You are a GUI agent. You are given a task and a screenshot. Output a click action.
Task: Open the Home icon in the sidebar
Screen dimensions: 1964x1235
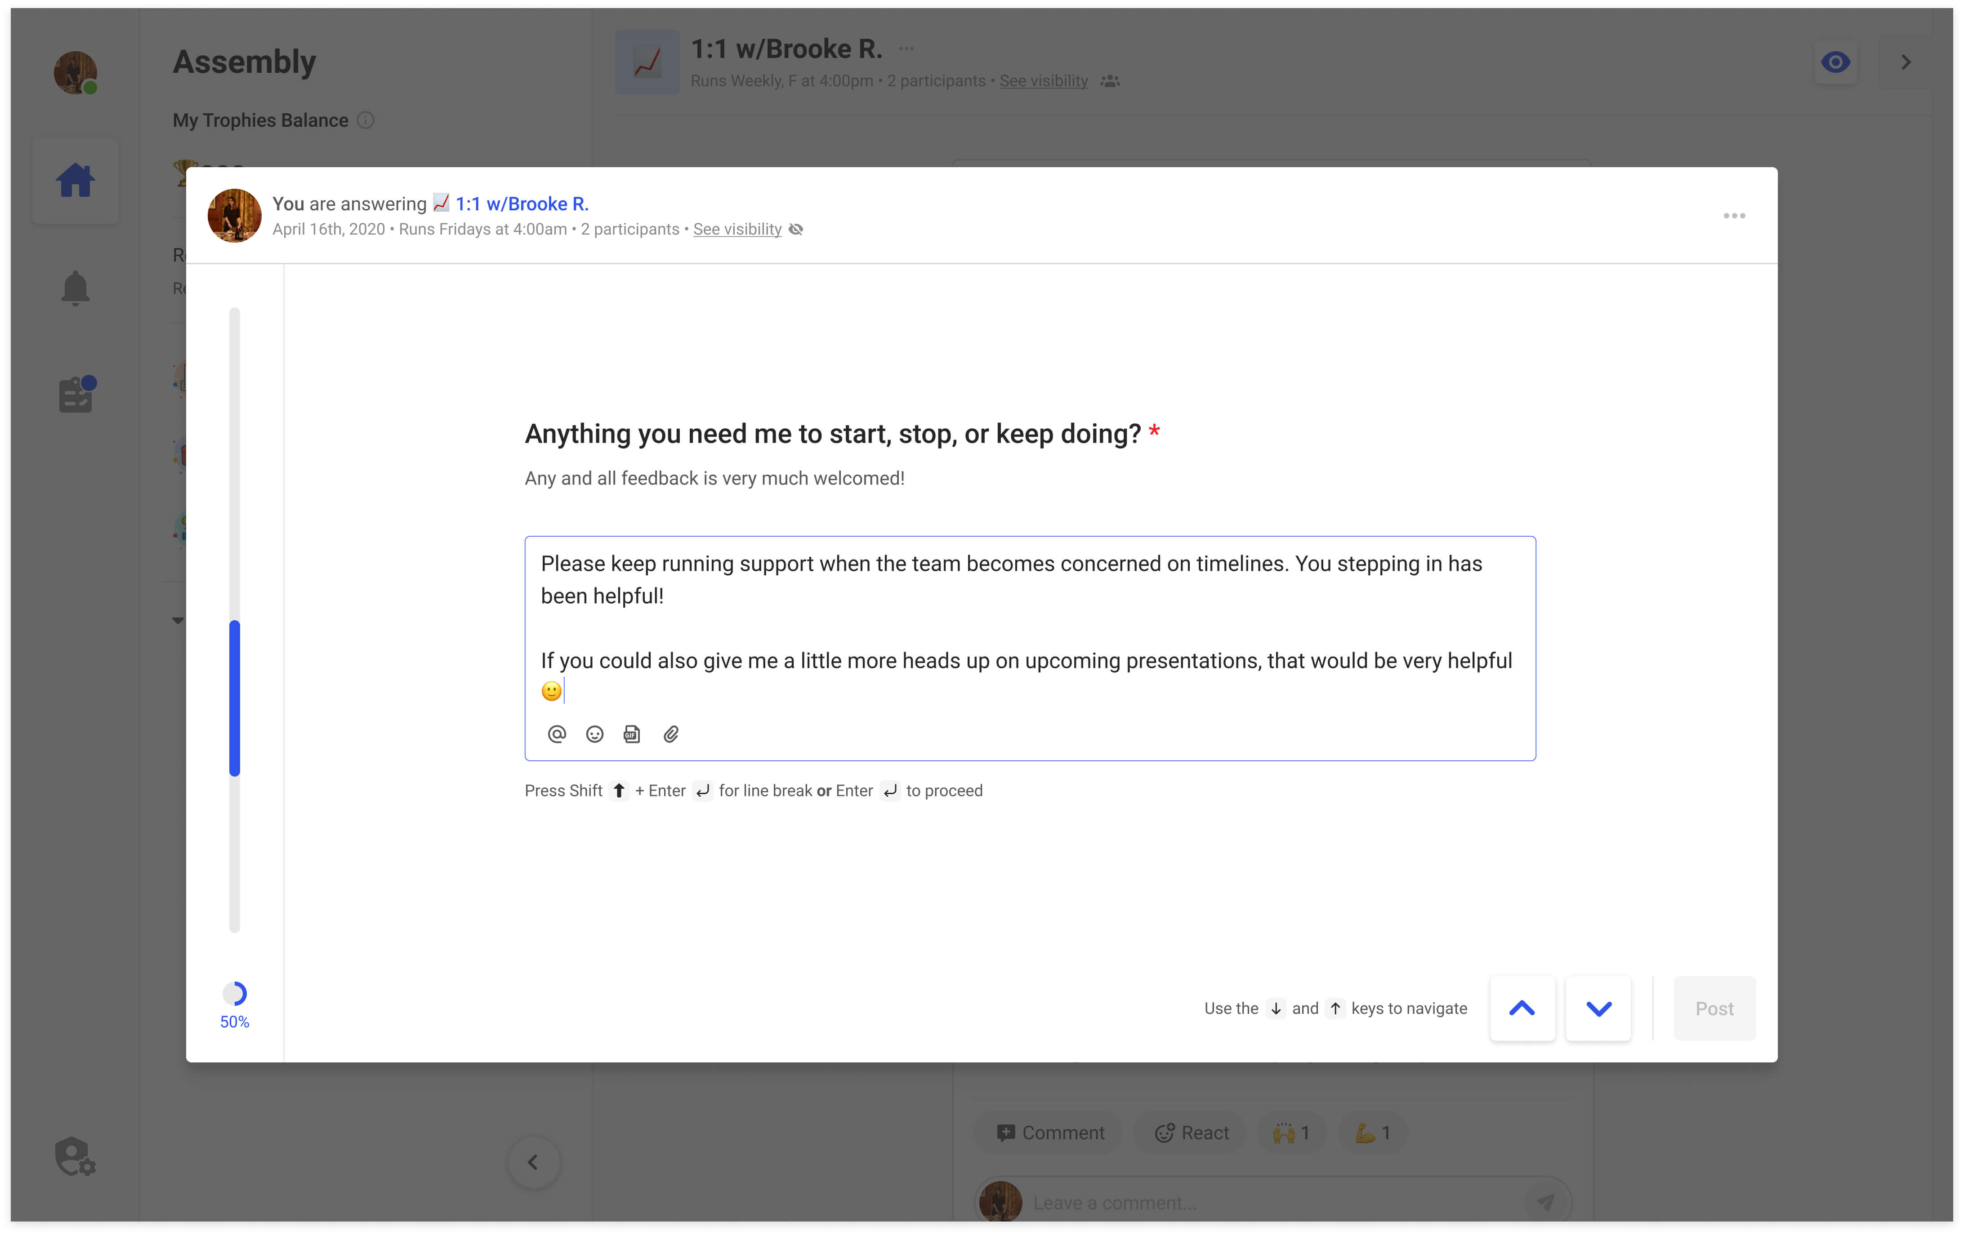pos(76,181)
